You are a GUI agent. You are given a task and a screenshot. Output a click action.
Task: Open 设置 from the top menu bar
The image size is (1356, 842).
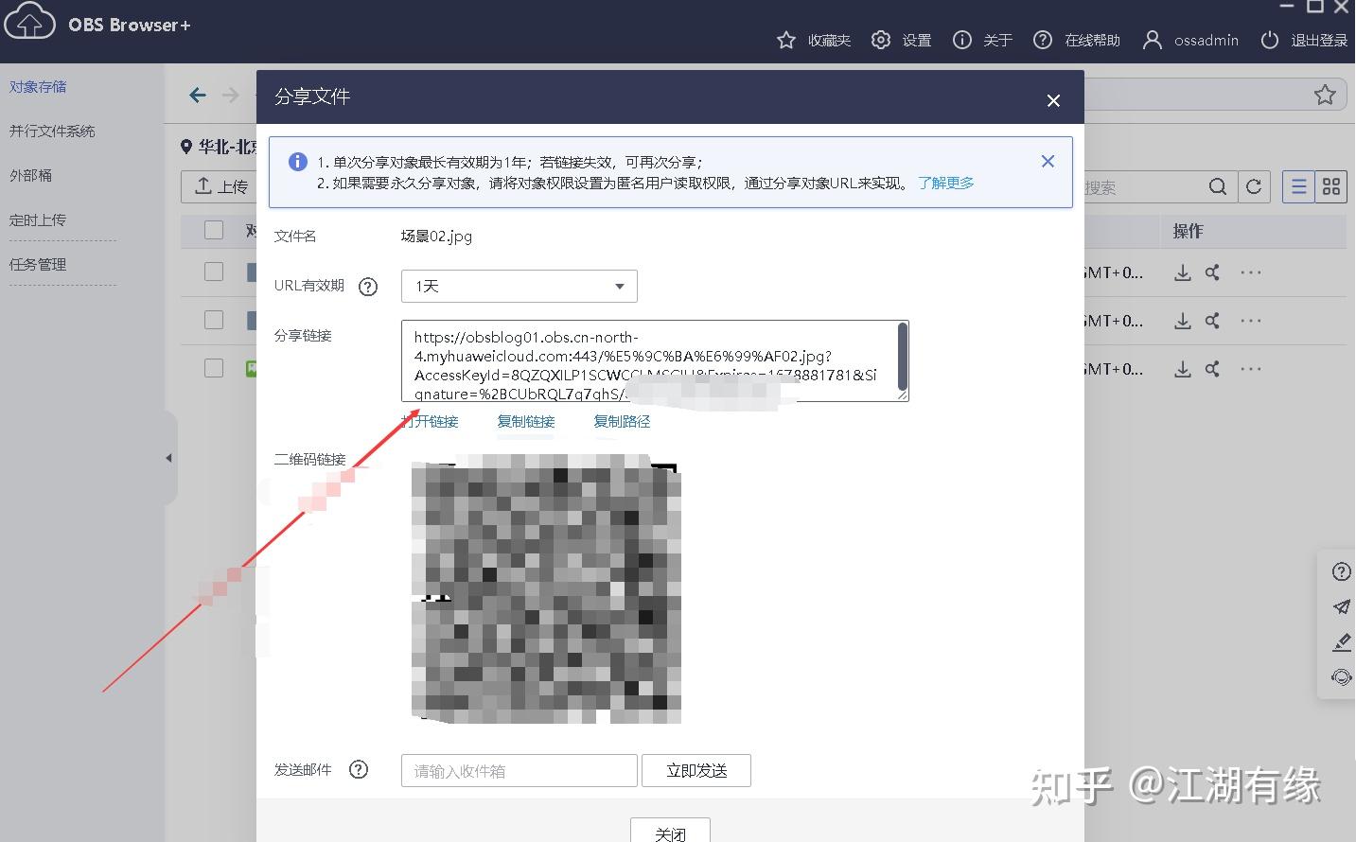(901, 40)
